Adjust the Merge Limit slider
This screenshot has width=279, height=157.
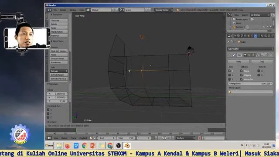(x=250, y=83)
